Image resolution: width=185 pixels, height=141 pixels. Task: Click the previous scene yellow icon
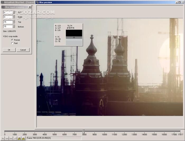(x=19, y=138)
